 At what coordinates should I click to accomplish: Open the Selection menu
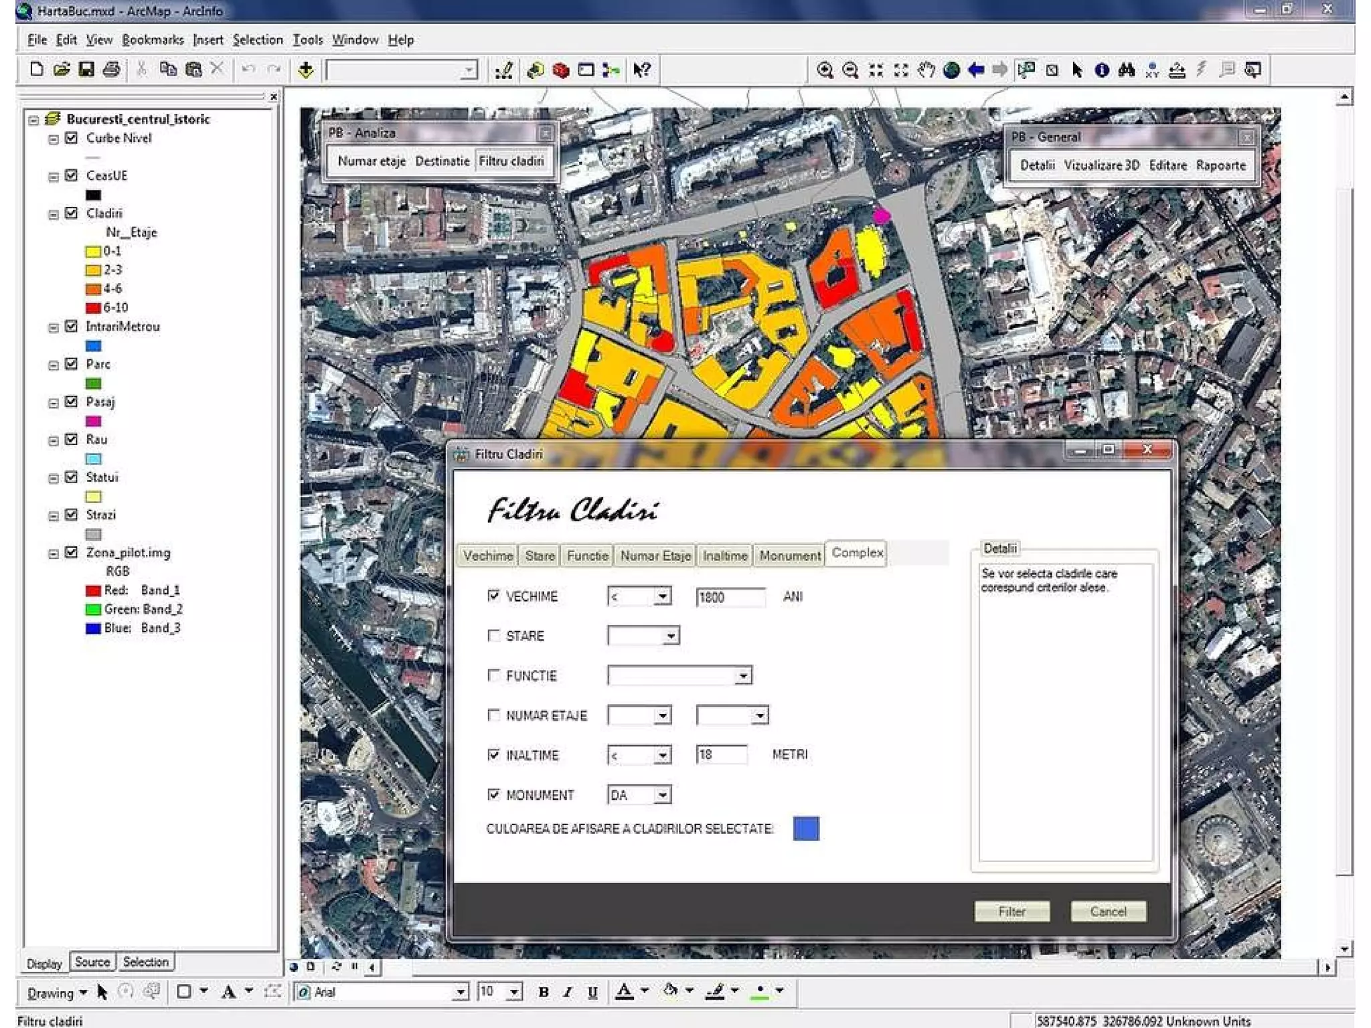(257, 40)
